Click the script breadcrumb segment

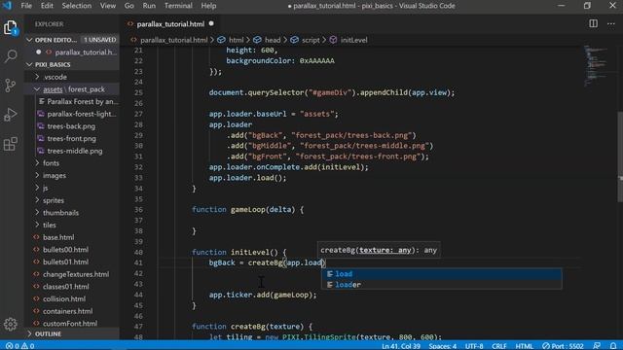(311, 40)
